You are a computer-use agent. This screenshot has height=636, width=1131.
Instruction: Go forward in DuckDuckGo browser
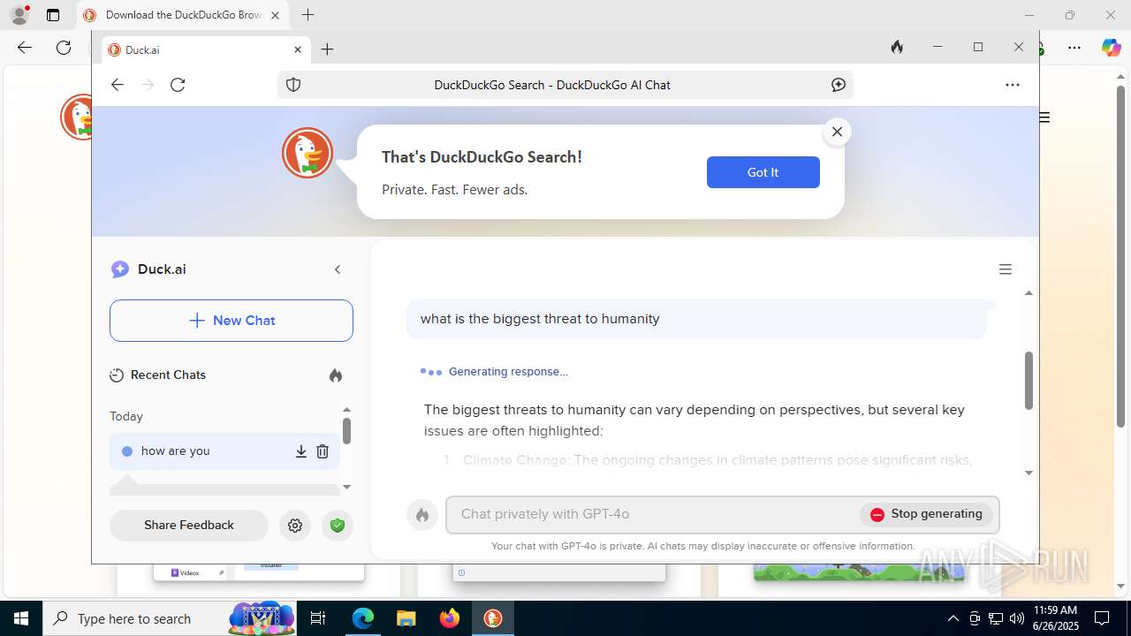148,85
